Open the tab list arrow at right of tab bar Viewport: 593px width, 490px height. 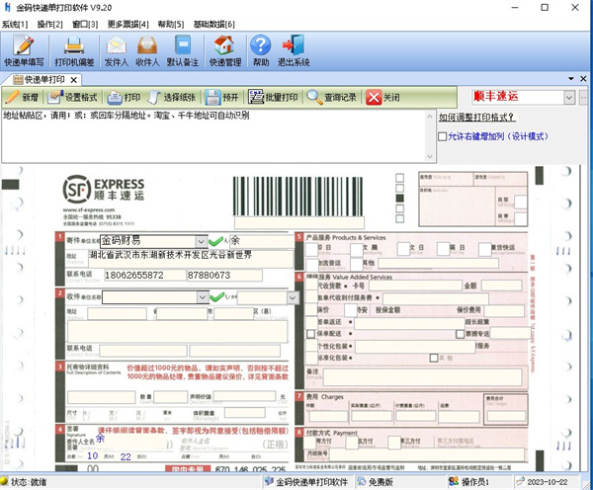[x=571, y=79]
